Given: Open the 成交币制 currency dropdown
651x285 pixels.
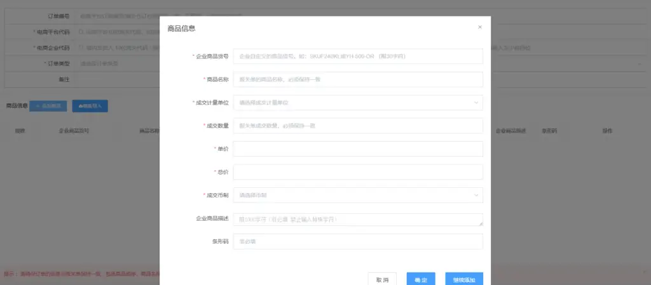Looking at the screenshot, I should tap(358, 195).
